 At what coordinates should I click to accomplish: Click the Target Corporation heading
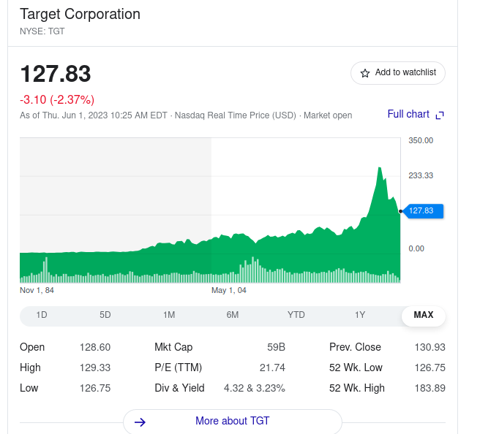point(80,14)
